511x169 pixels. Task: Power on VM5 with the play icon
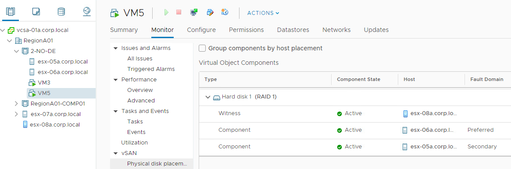tap(166, 12)
